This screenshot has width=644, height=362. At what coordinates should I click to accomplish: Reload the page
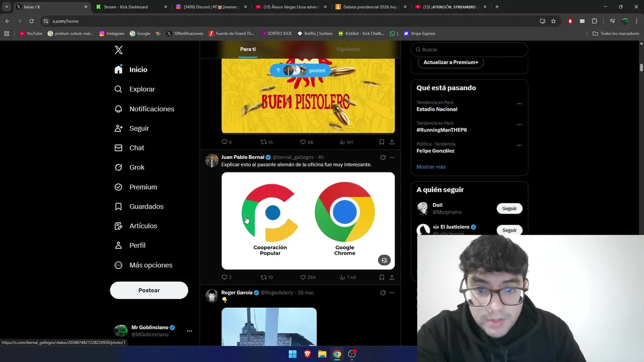pyautogui.click(x=31, y=21)
